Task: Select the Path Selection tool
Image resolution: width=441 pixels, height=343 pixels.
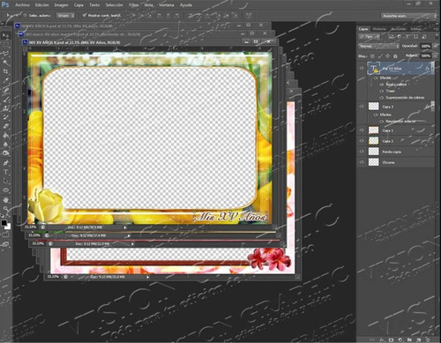Action: (5, 181)
